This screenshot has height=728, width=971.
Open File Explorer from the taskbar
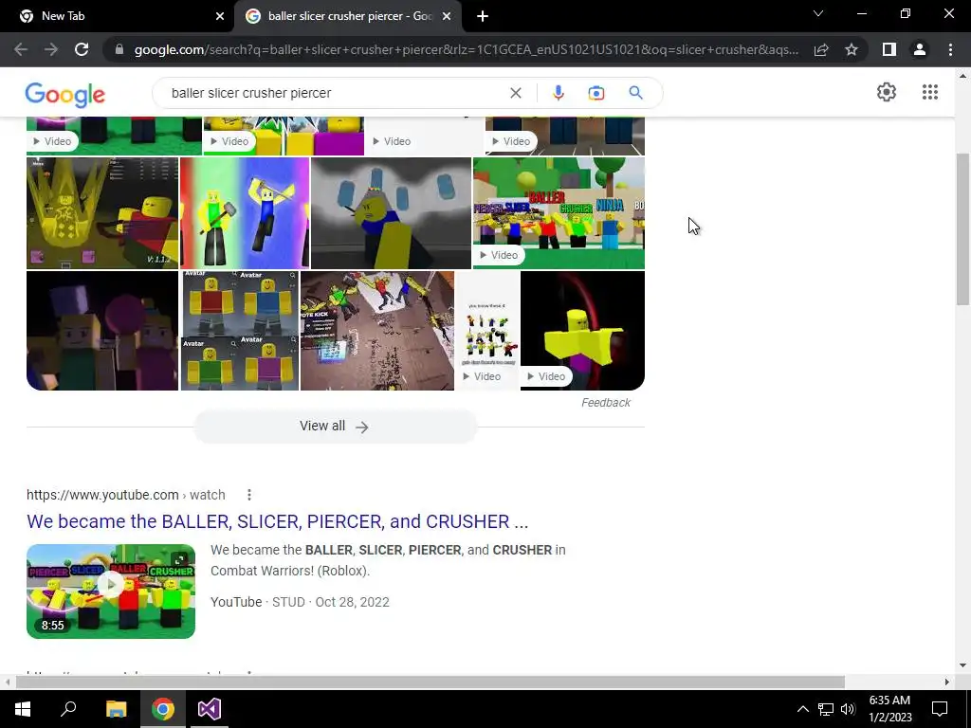[116, 709]
